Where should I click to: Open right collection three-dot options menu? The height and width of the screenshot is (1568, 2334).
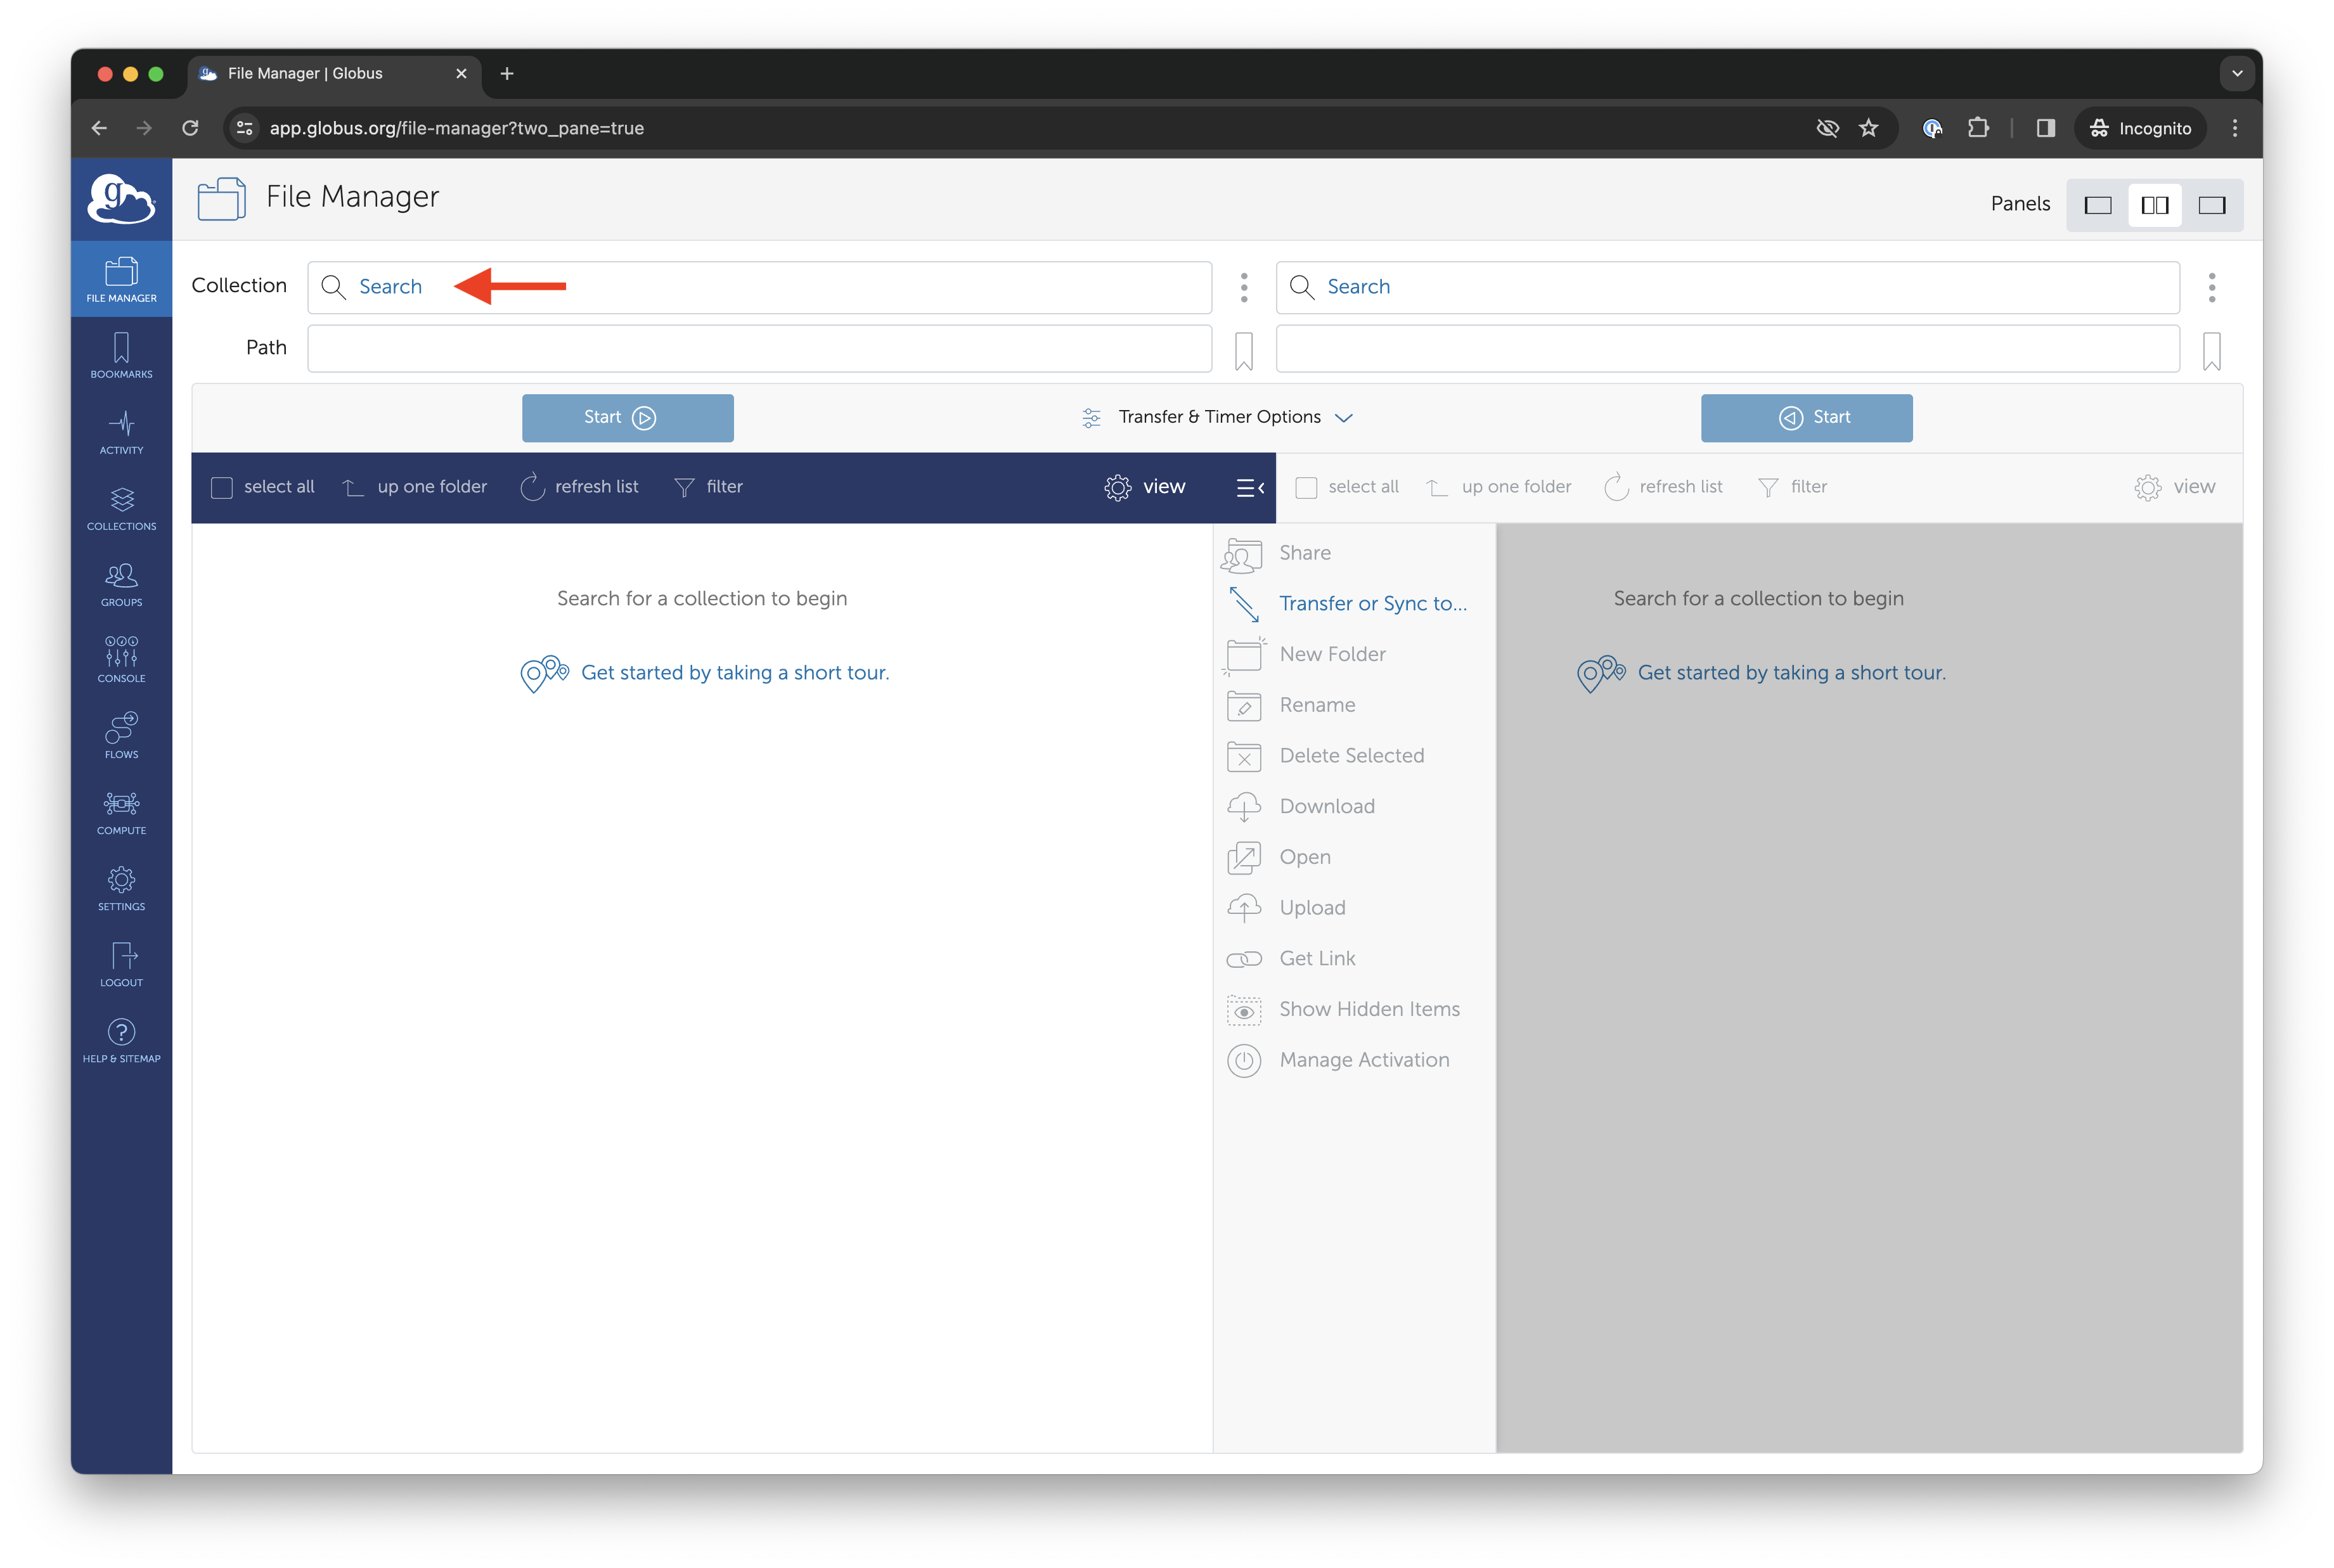click(2211, 287)
